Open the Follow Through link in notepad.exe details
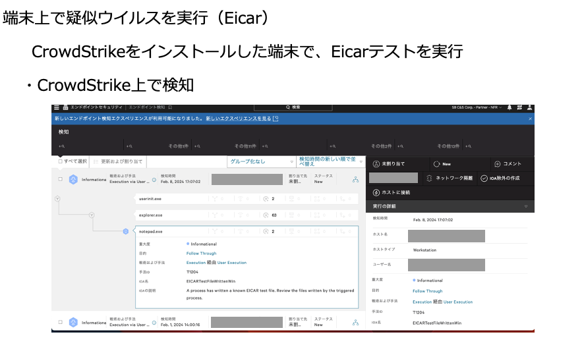584x349 pixels. [x=201, y=254]
